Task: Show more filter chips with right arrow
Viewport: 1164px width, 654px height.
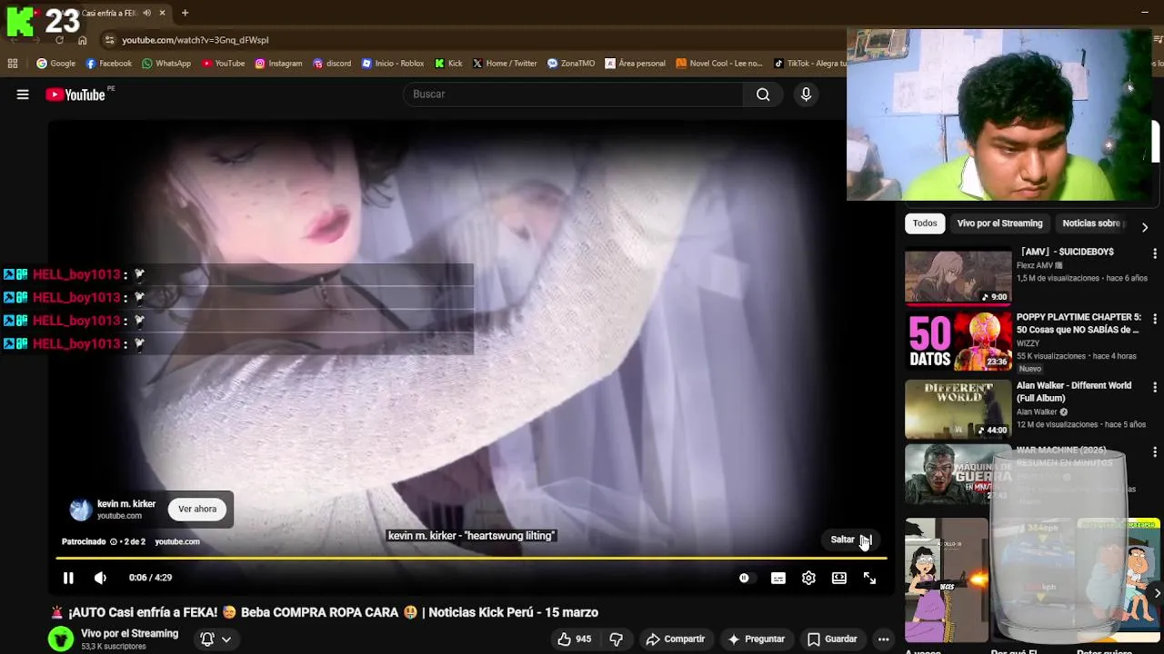Action: (x=1145, y=227)
